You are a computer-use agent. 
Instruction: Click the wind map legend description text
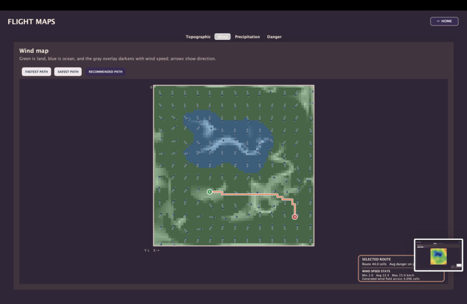click(118, 59)
